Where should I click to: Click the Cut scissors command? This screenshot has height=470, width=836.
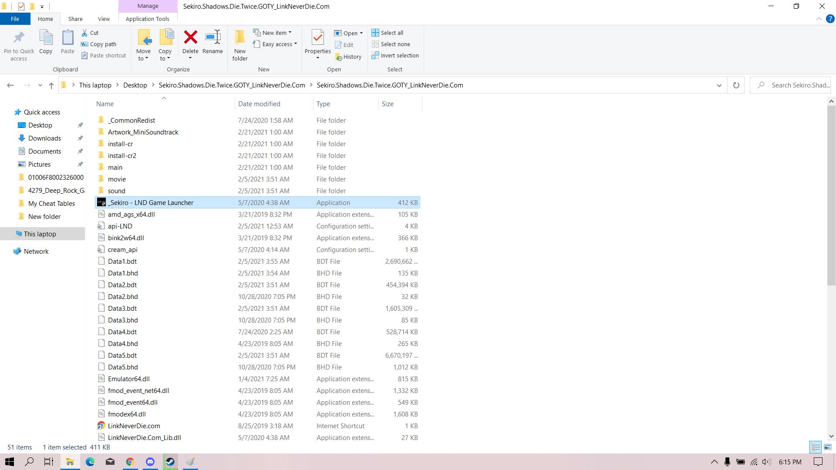pyautogui.click(x=90, y=33)
